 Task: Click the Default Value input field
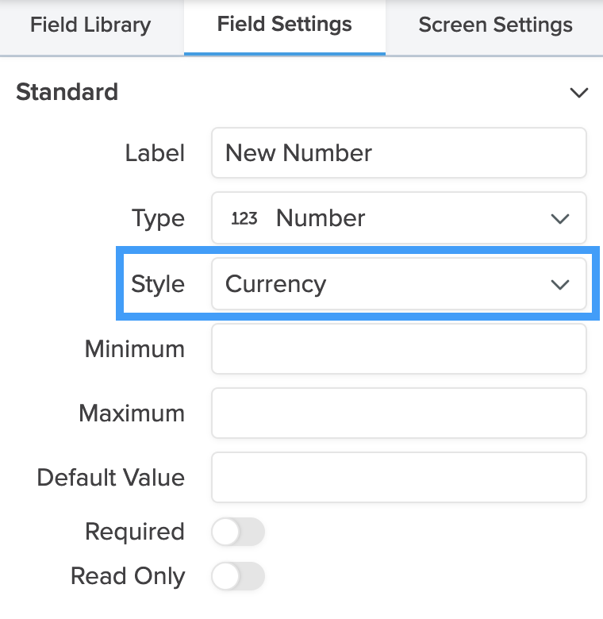pyautogui.click(x=399, y=478)
